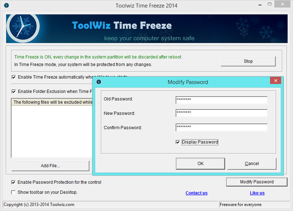Click the 'Toolwiz Time Freeze 2014' window title
This screenshot has height=211, width=293.
(146, 6)
